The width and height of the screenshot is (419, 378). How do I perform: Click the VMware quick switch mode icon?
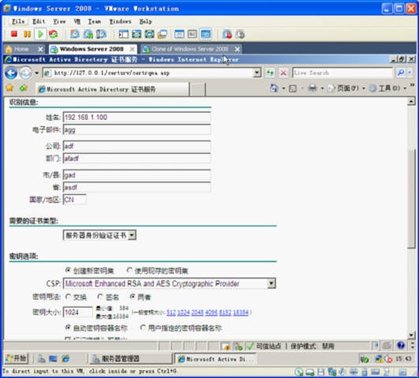[137, 34]
